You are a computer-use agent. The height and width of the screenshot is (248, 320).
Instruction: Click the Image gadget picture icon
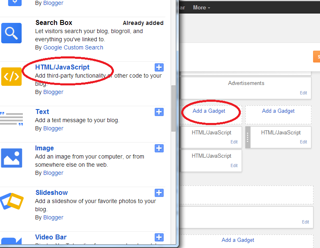click(11, 158)
